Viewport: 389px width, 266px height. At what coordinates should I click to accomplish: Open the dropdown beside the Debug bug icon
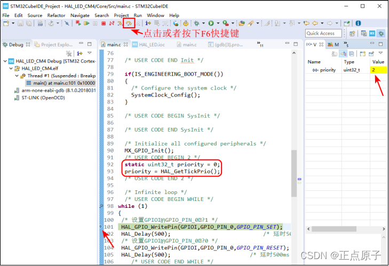[203, 23]
